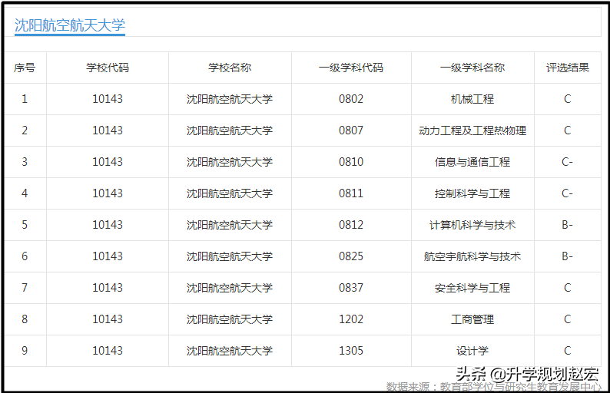Click school code 10143 in row 9
This screenshot has height=393, width=610.
[x=108, y=351]
